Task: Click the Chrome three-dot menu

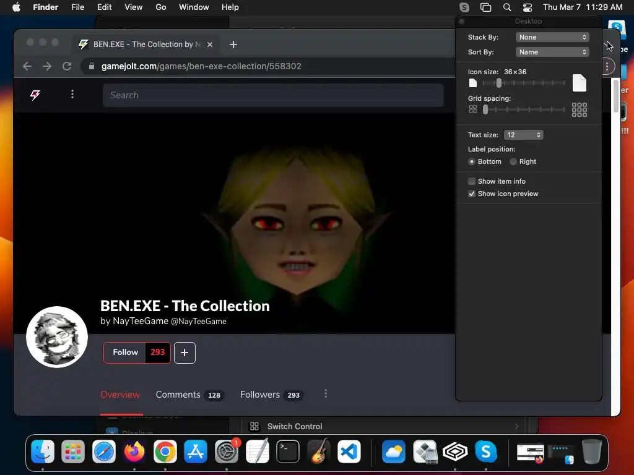Action: point(607,67)
